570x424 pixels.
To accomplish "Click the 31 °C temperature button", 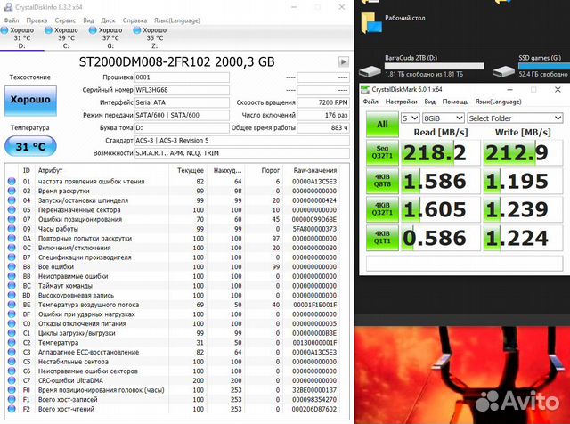I will point(30,146).
